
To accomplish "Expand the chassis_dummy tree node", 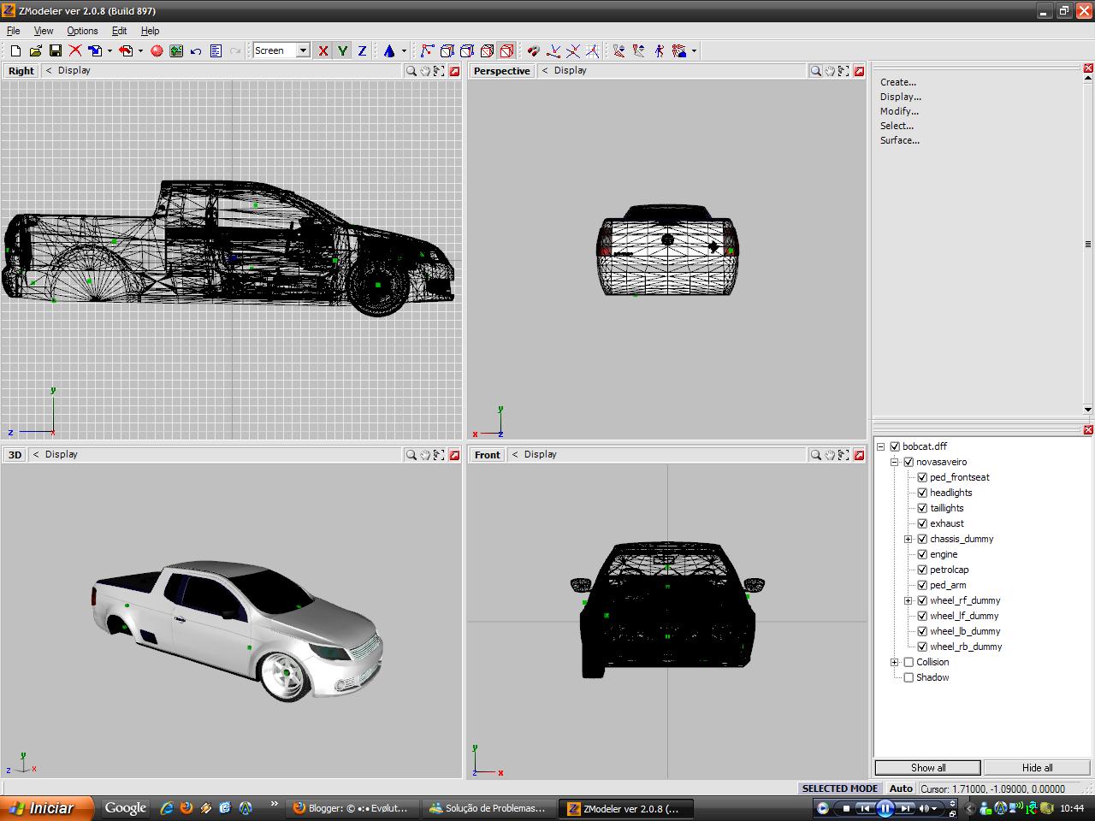I will tap(909, 539).
